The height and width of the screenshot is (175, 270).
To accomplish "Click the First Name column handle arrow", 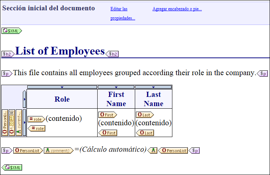I will 116,87.
